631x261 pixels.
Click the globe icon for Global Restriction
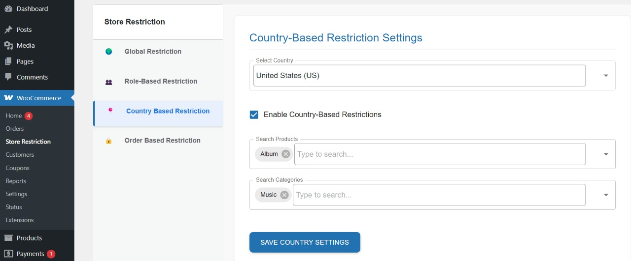(109, 52)
